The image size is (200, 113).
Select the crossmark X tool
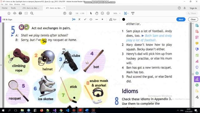[79, 19]
